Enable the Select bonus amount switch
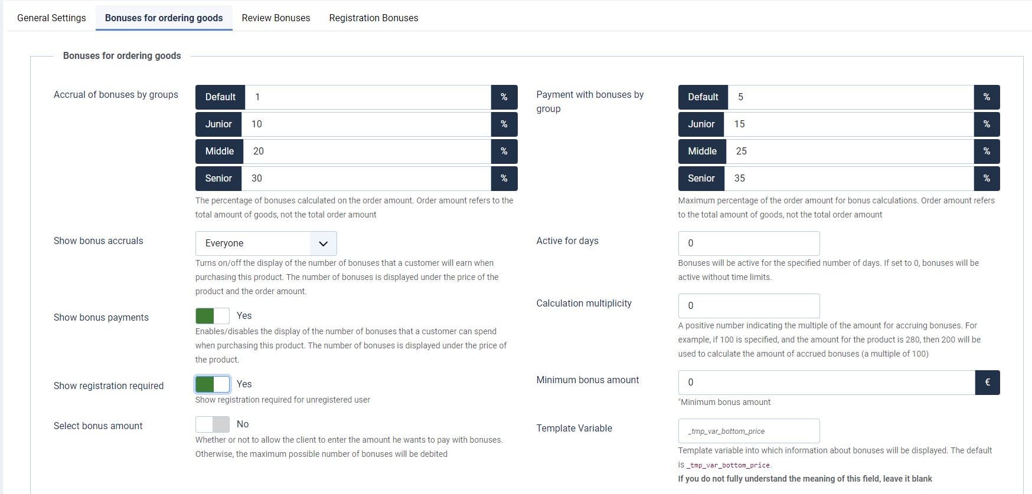The height and width of the screenshot is (494, 1032). [213, 424]
